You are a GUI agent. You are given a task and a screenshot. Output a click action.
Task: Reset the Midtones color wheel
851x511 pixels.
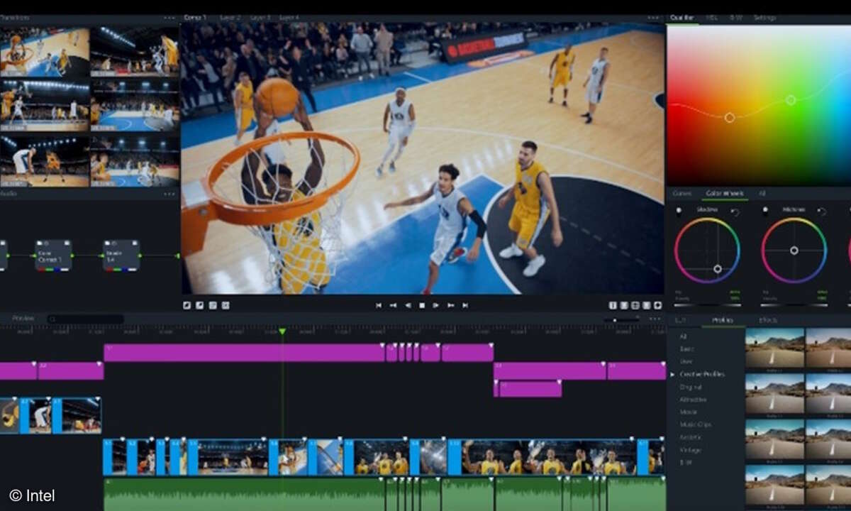click(821, 211)
